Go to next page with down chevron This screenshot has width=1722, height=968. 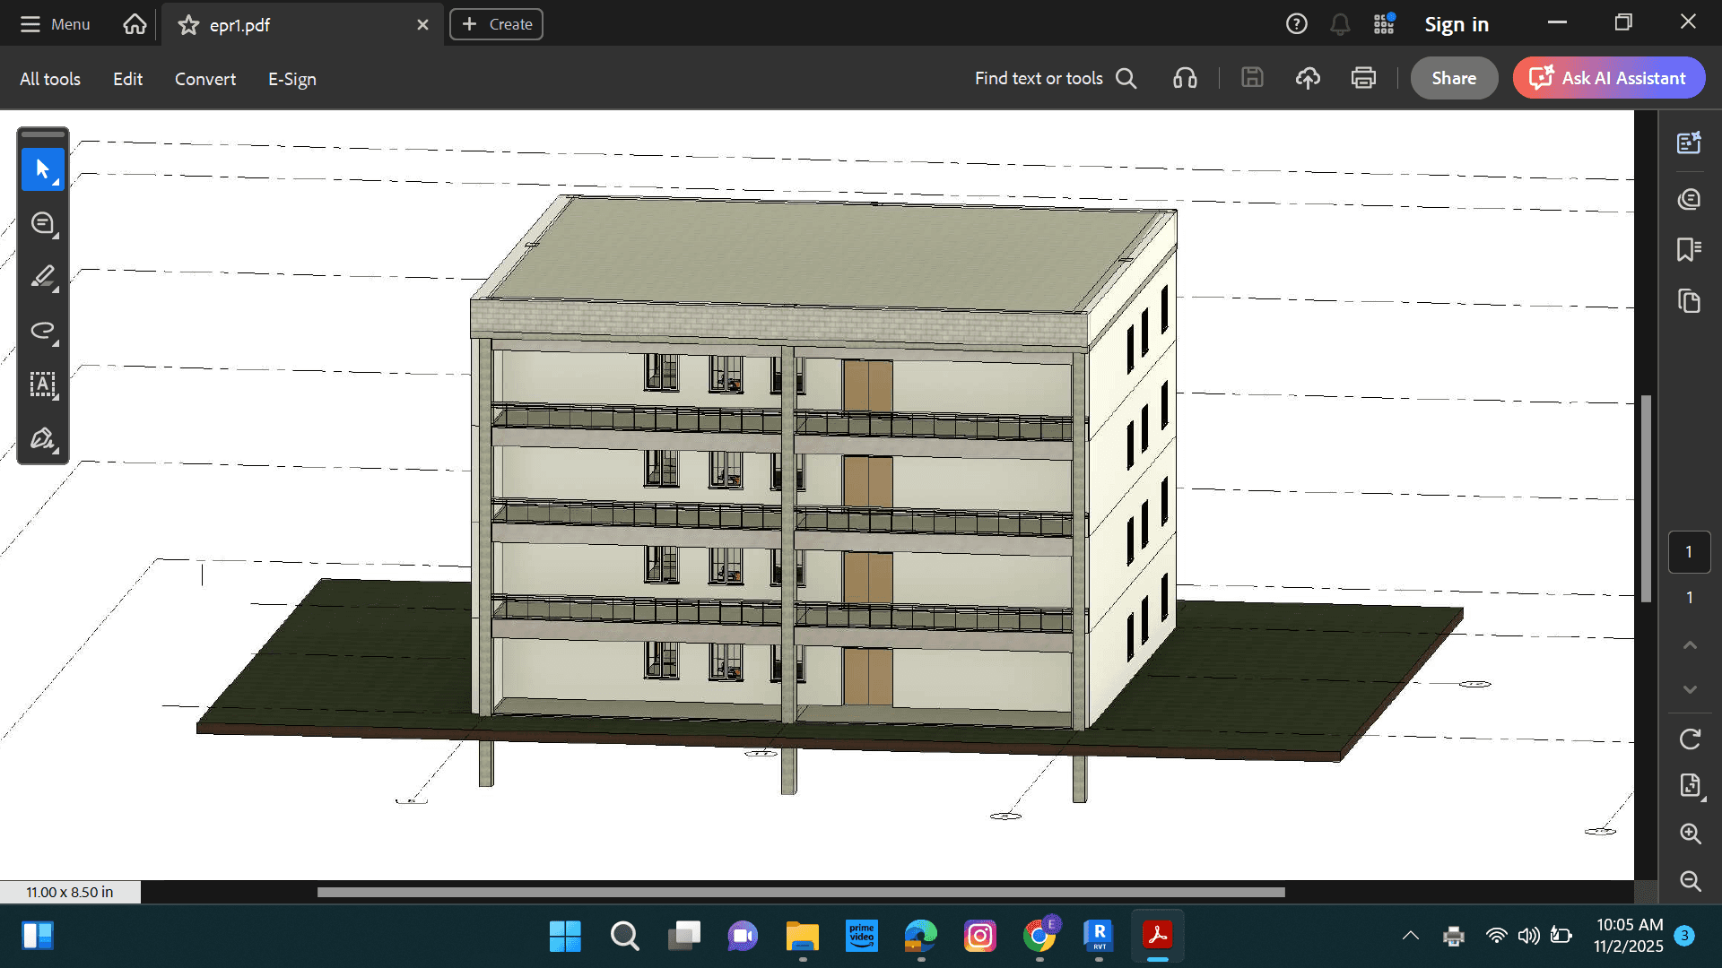click(x=1690, y=689)
